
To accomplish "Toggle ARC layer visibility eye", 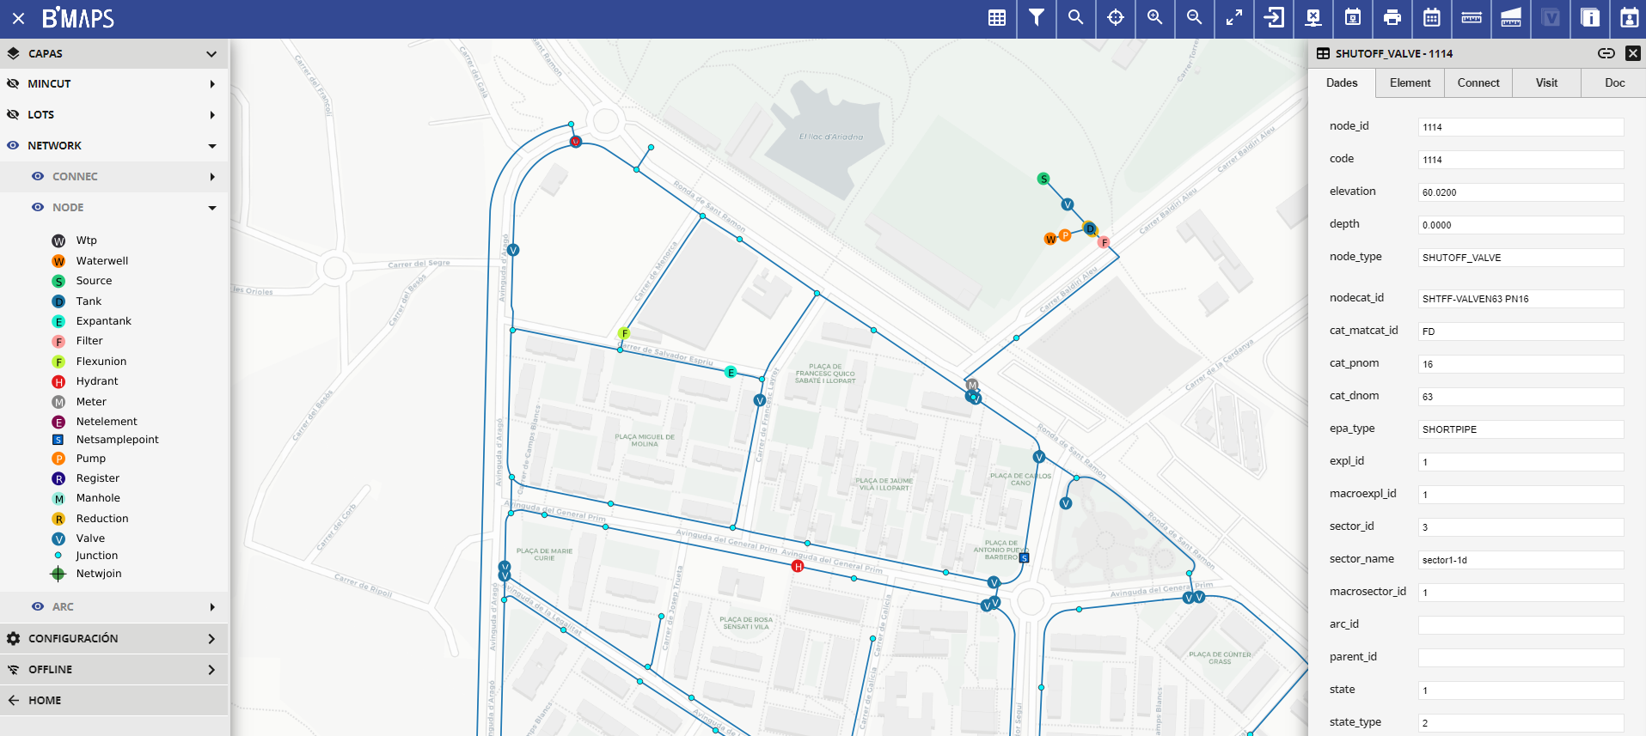I will [x=38, y=606].
